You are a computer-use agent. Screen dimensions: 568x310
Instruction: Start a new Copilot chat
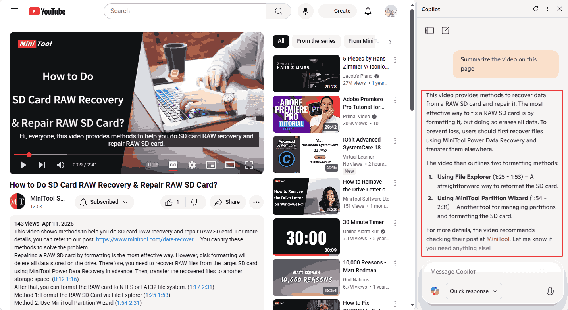click(445, 31)
